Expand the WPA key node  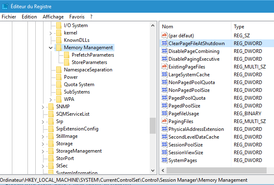pyautogui.click(x=50, y=99)
